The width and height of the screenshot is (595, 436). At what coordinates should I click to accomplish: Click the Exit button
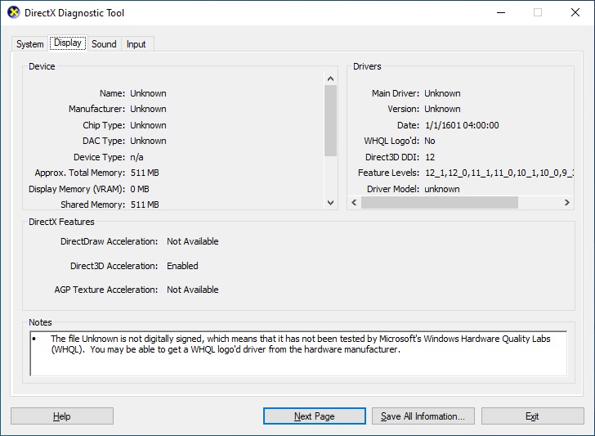coord(532,416)
